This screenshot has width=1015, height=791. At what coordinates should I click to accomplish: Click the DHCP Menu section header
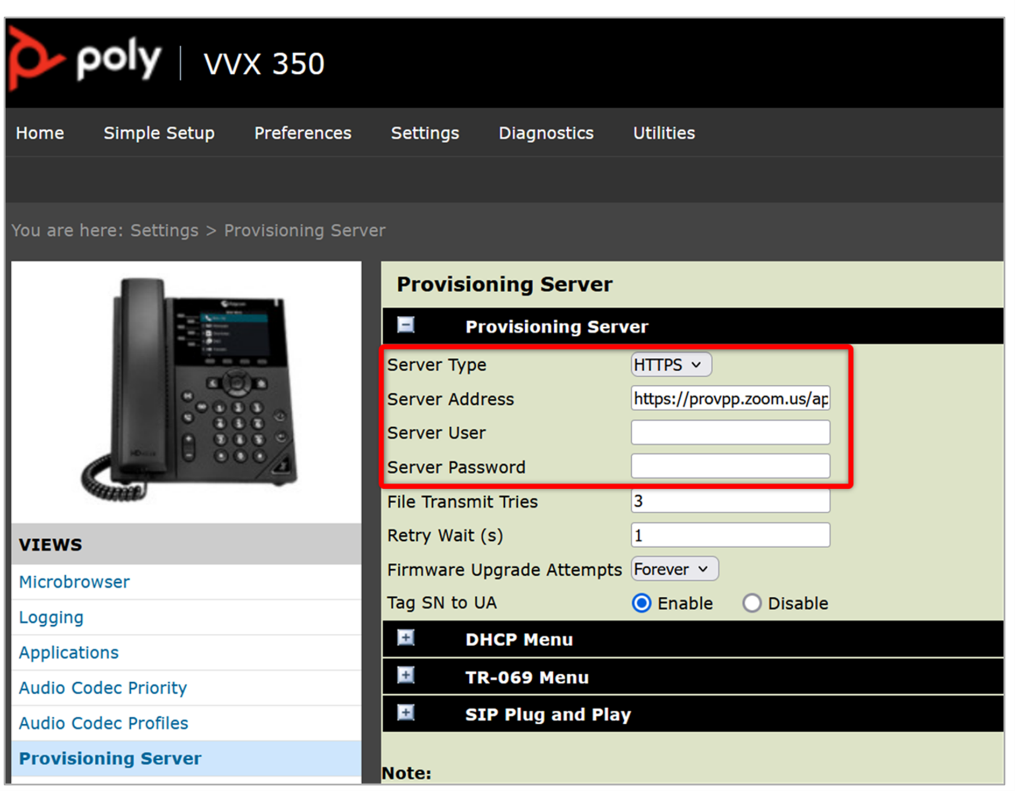point(693,639)
